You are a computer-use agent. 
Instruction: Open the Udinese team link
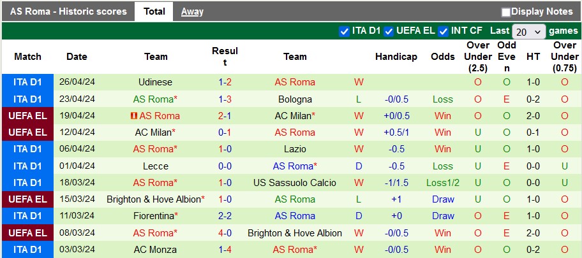point(155,82)
